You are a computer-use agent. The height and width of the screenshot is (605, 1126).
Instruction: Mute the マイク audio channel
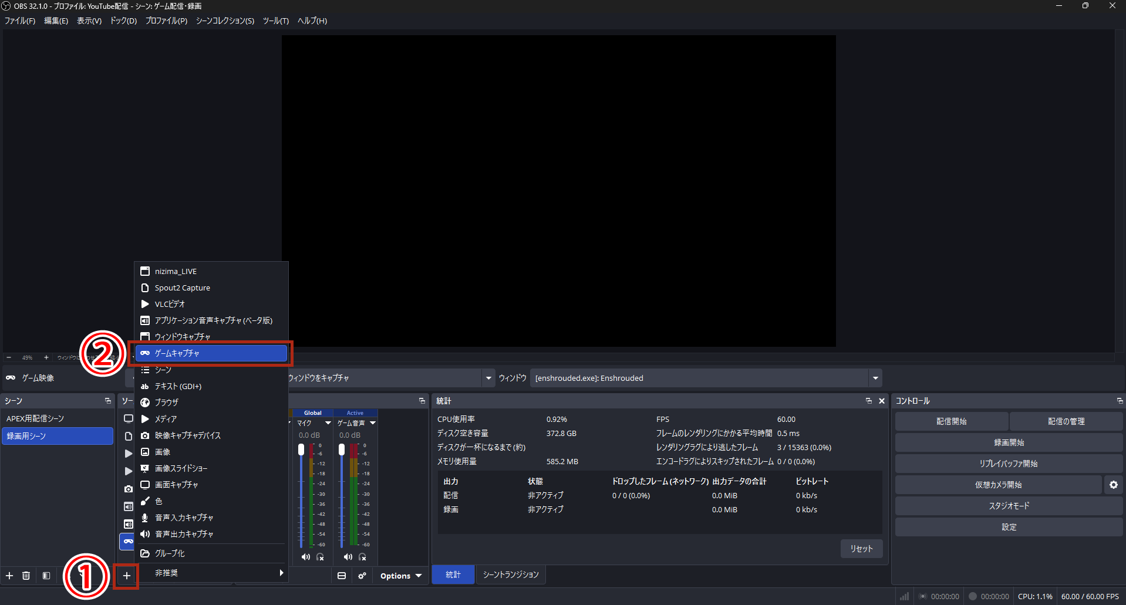click(x=305, y=557)
